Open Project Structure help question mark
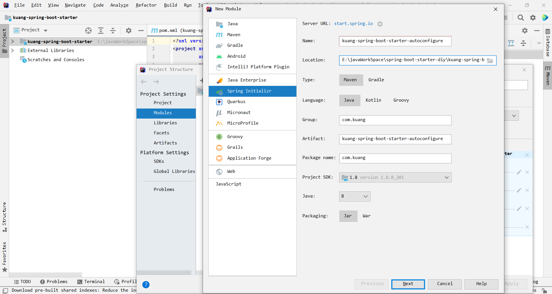The width and height of the screenshot is (552, 294). (146, 285)
